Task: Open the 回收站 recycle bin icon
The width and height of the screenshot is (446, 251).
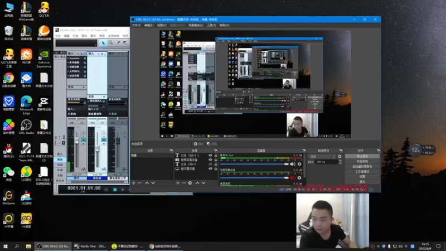Action: point(8,33)
